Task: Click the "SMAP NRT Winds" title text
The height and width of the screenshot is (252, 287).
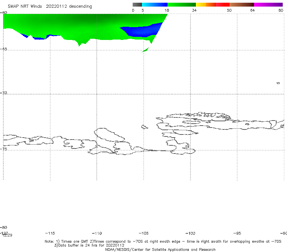Action: pos(25,6)
